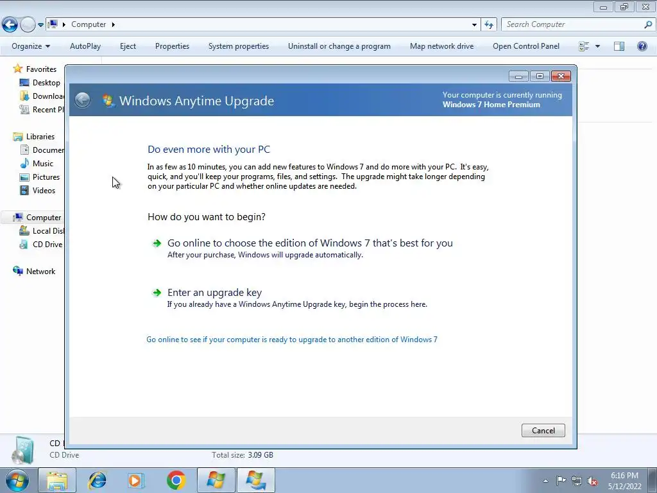Click Uninstall or change a program
The height and width of the screenshot is (493, 657).
tap(339, 46)
